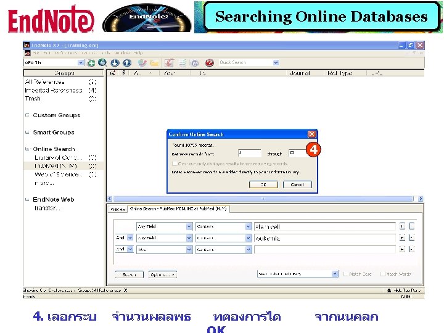Toggle clear currently displayed results checkbox
The width and height of the screenshot is (444, 333).
tap(175, 163)
